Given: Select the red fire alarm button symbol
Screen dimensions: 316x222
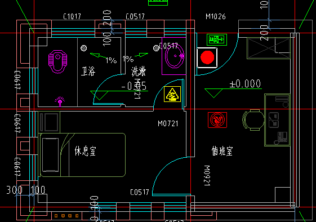Looking at the screenshot, I should click(207, 57).
